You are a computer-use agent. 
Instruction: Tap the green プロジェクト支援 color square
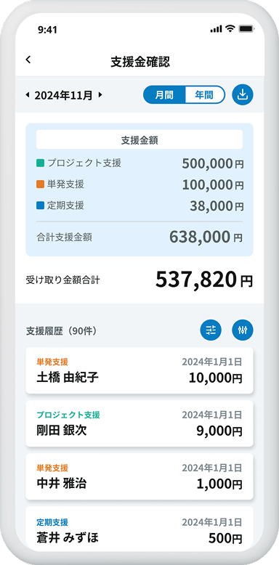pos(40,163)
